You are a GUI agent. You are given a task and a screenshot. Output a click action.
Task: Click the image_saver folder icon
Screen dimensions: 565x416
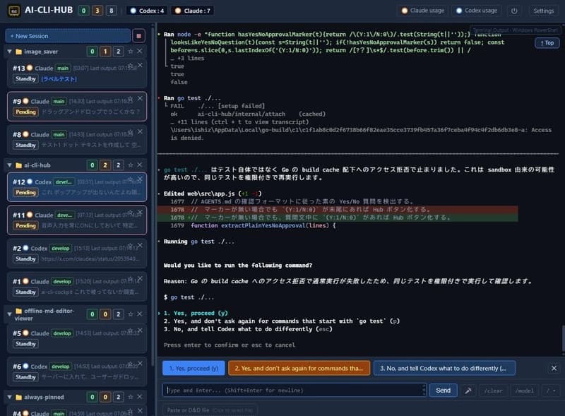coord(19,52)
